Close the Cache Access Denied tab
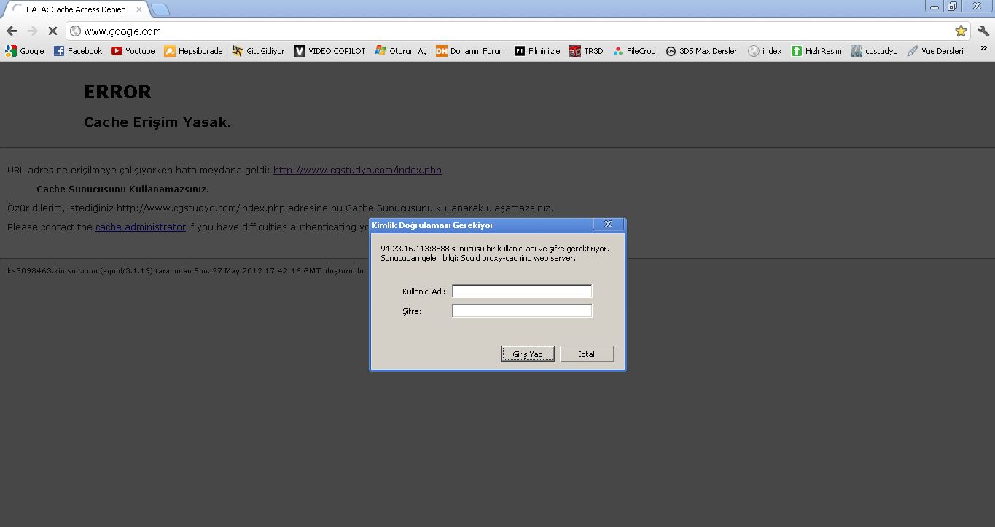995x527 pixels. click(x=139, y=9)
